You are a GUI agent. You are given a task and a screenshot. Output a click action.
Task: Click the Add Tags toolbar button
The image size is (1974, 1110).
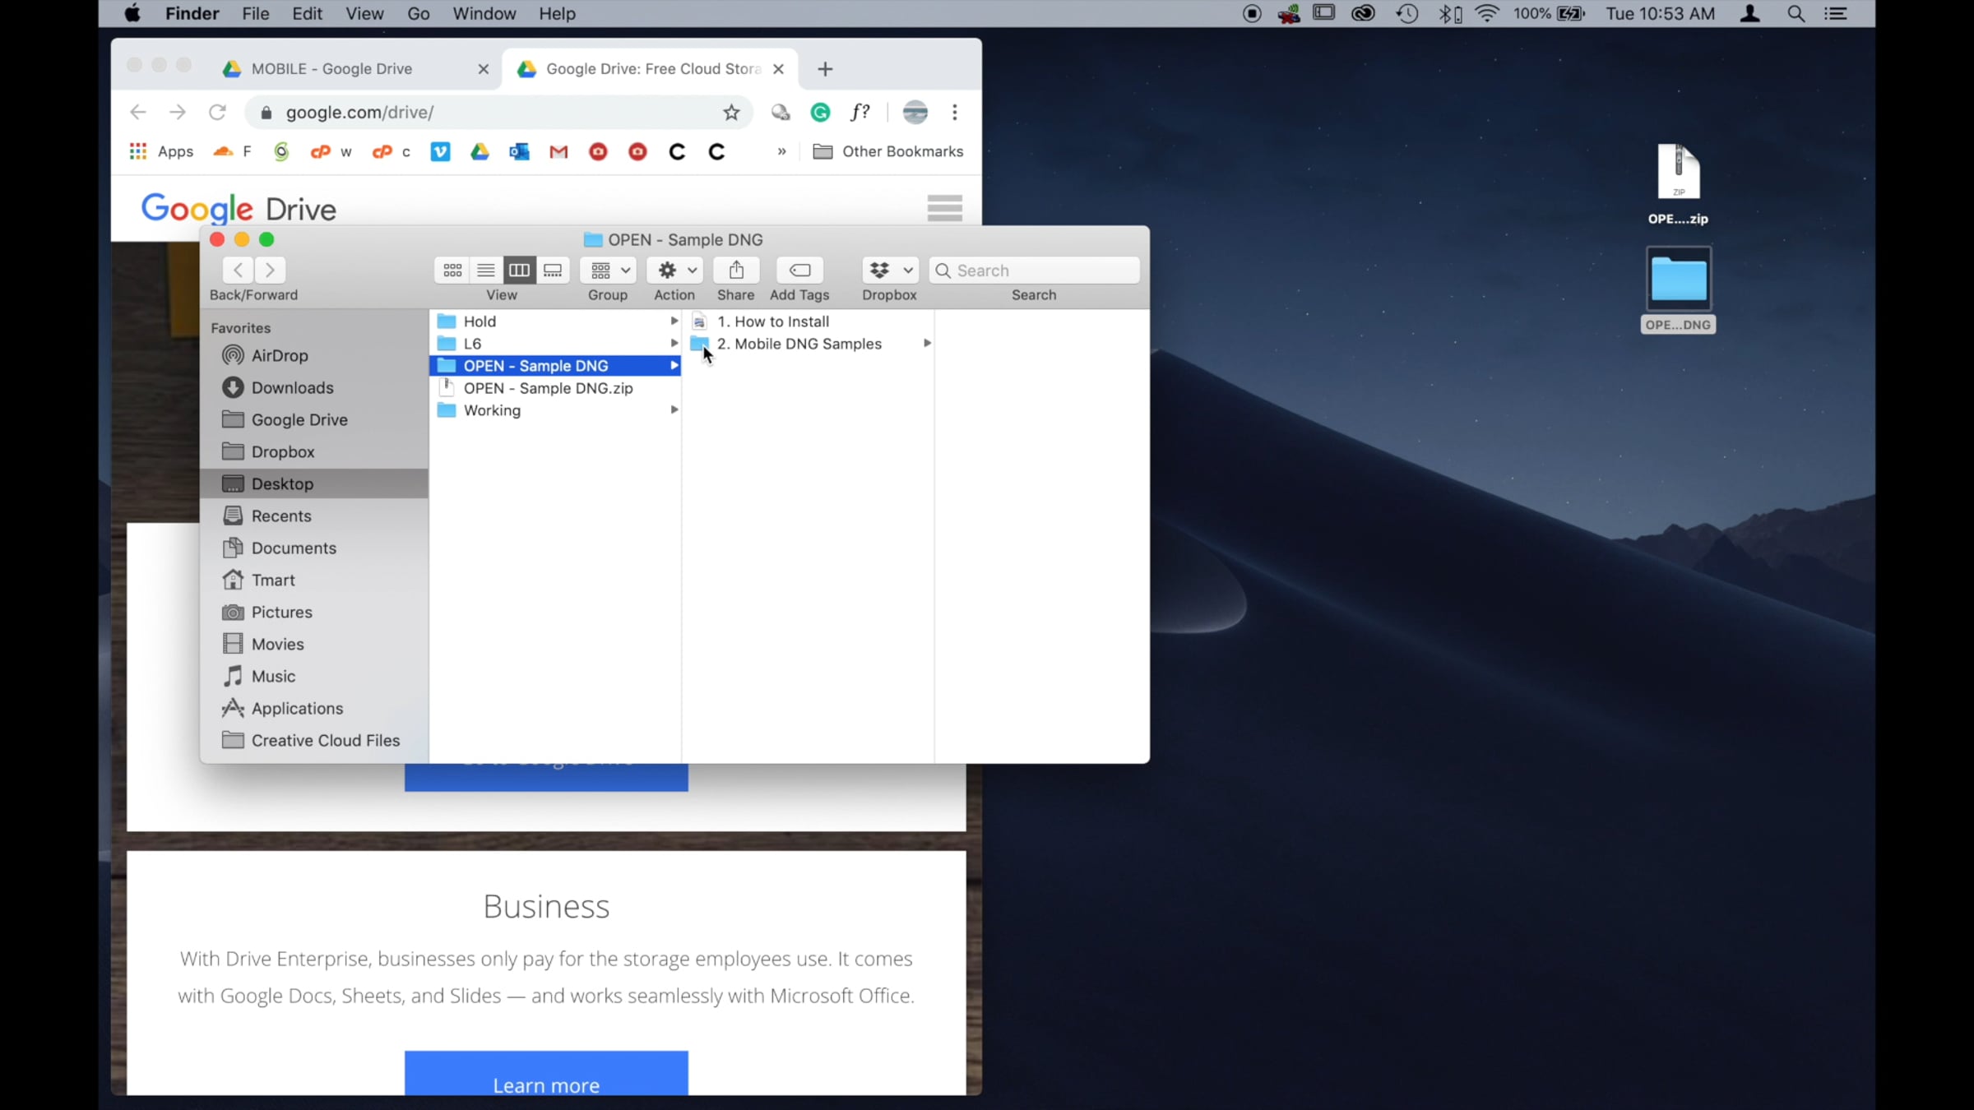click(799, 270)
